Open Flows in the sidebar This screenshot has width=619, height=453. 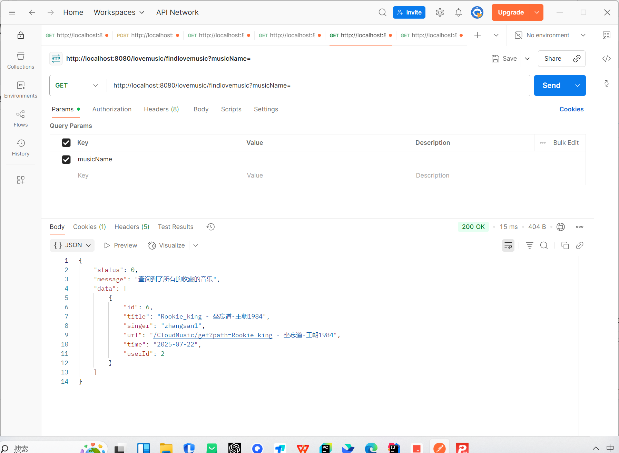(21, 119)
